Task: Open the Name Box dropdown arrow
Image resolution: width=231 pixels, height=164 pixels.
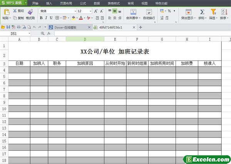Action: pos(30,33)
